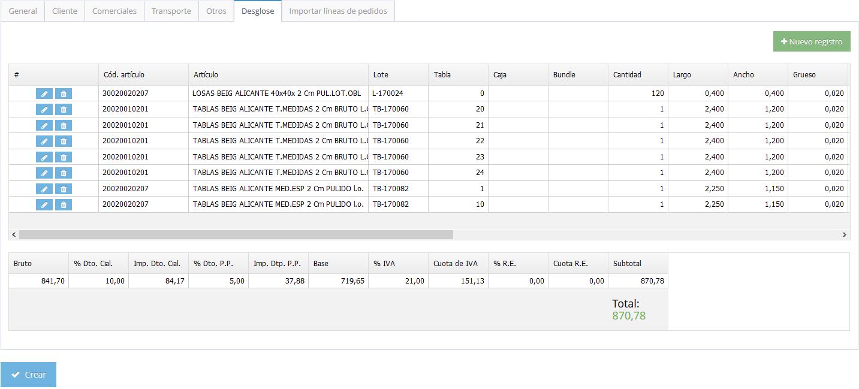
Task: Delete the TB-170082 row with Tabla 10
Action: (x=64, y=204)
